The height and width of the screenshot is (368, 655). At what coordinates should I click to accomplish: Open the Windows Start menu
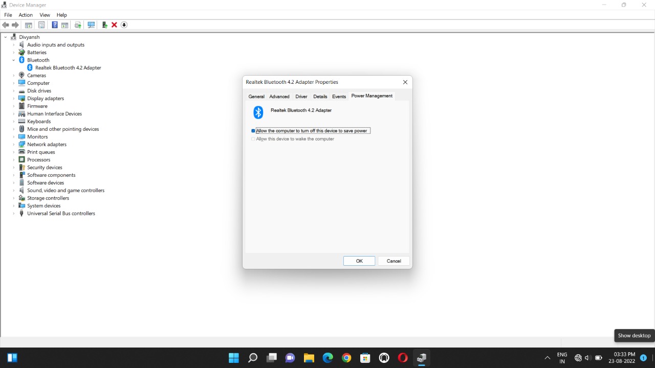coord(234,358)
